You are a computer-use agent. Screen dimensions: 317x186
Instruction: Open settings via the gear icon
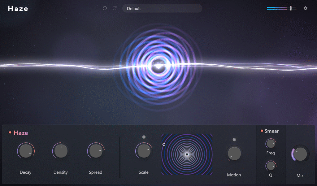[x=305, y=8]
